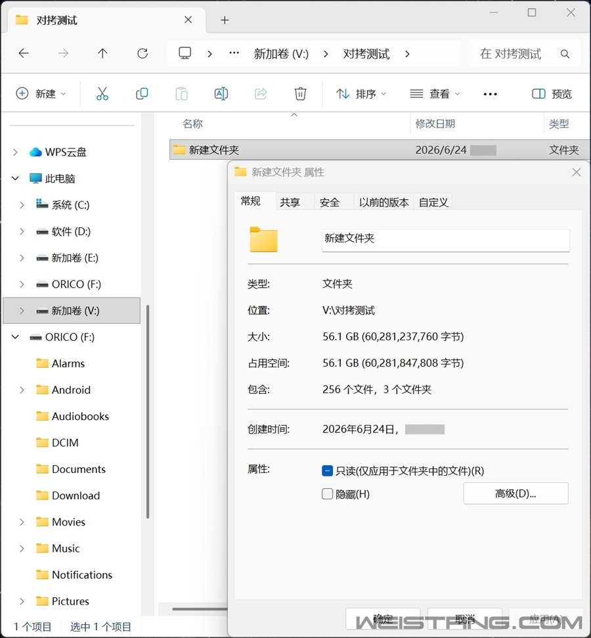Go up one directory with Up arrow
This screenshot has width=591, height=638.
102,53
